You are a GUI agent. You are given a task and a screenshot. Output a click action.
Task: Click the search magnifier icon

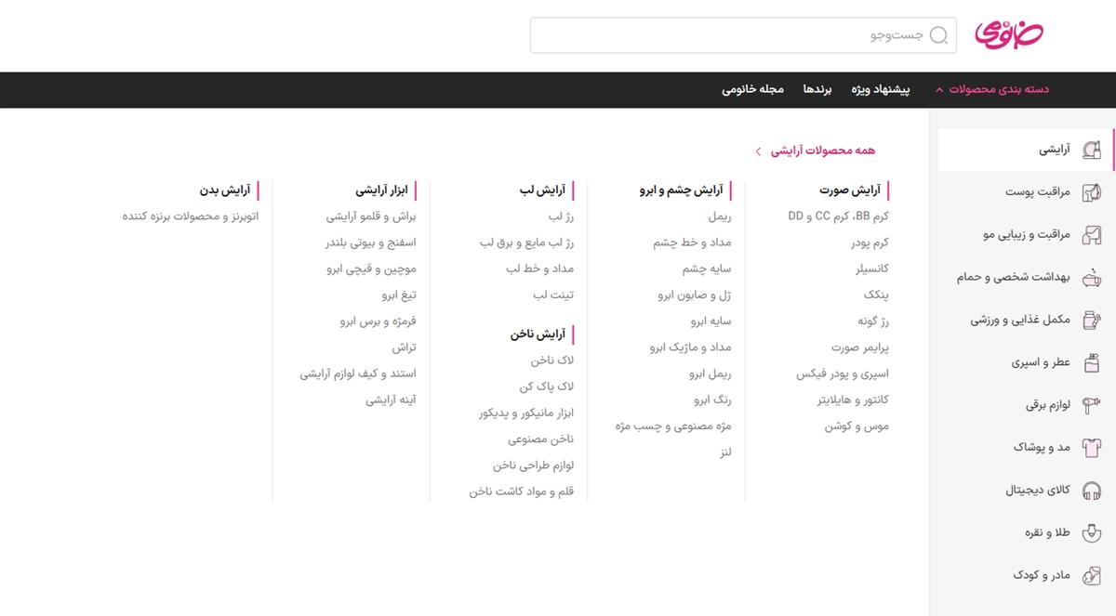click(939, 35)
